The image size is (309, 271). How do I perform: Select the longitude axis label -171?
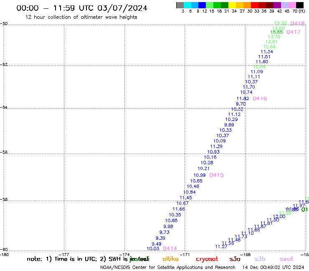[x=185, y=255]
